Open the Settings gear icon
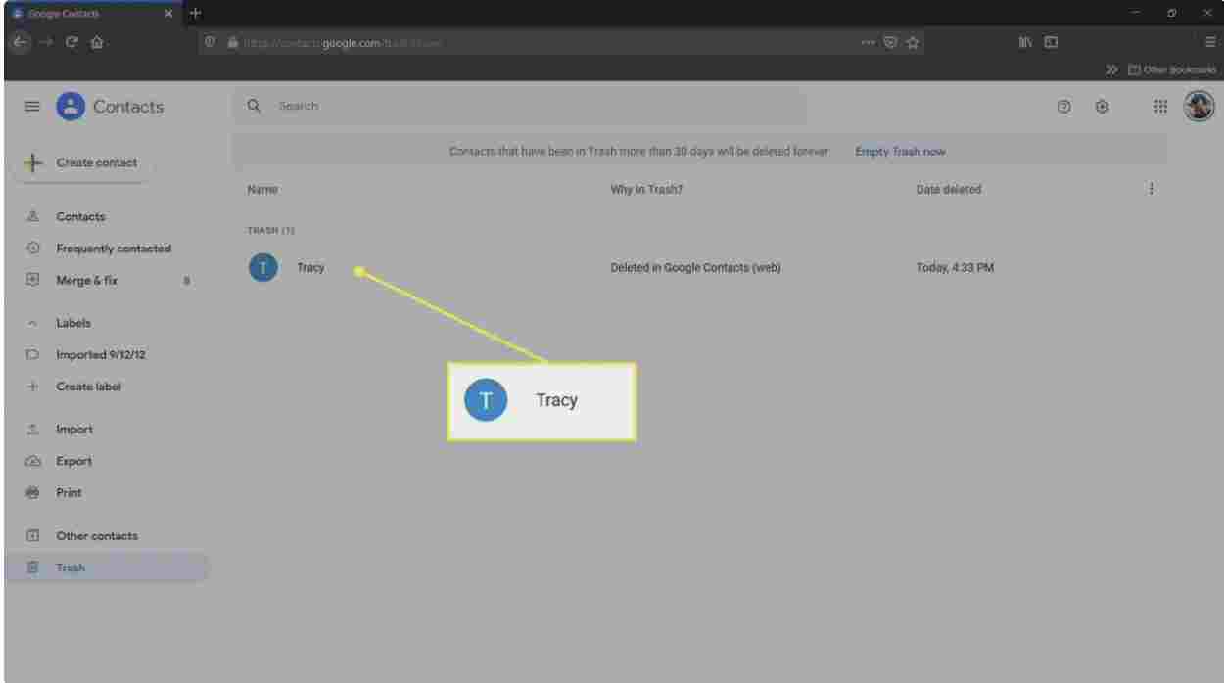The image size is (1224, 683). click(x=1102, y=107)
